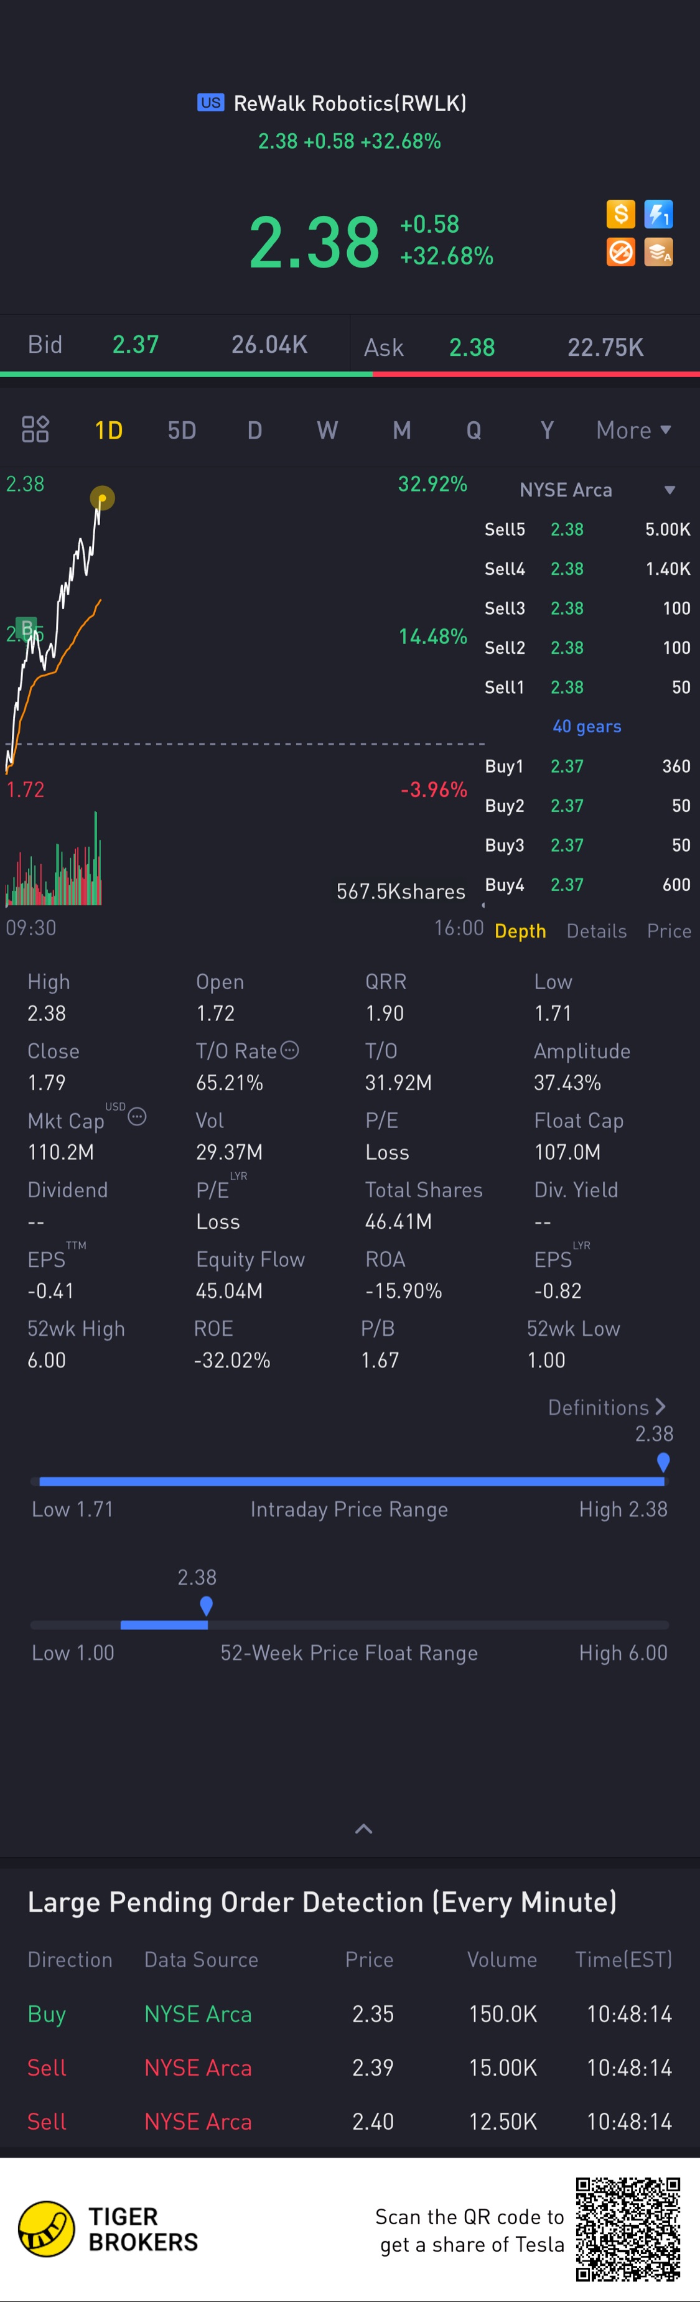
Task: Tap the Time(EST) column header
Action: (x=623, y=1960)
